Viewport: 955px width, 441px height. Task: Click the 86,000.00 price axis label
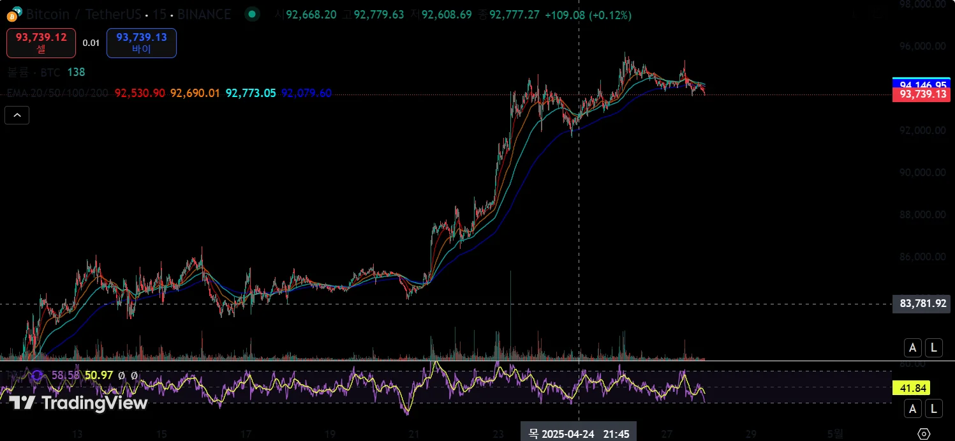pos(922,257)
